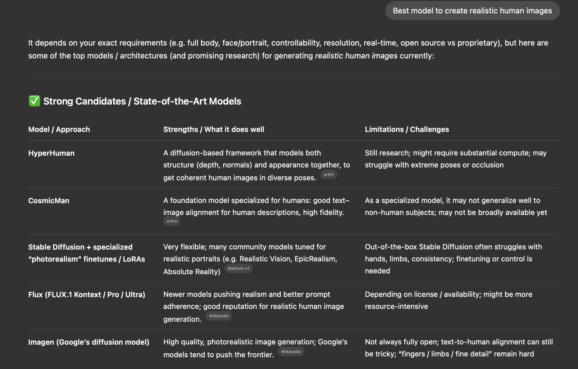Open the arXiv source chip for CosmicMan
Screen dimensions: 578x369
pos(172,221)
